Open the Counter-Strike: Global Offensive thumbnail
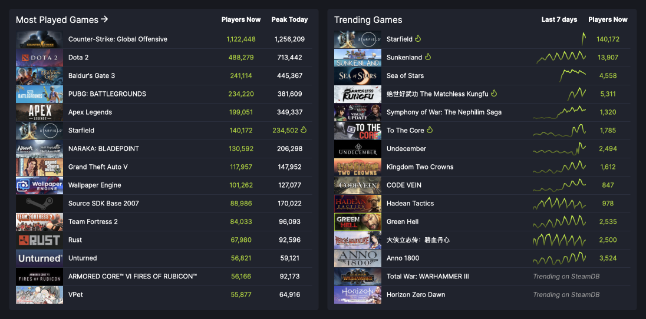 tap(39, 39)
